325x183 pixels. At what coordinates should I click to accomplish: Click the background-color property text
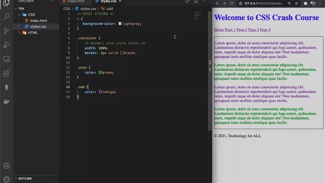tap(98, 24)
